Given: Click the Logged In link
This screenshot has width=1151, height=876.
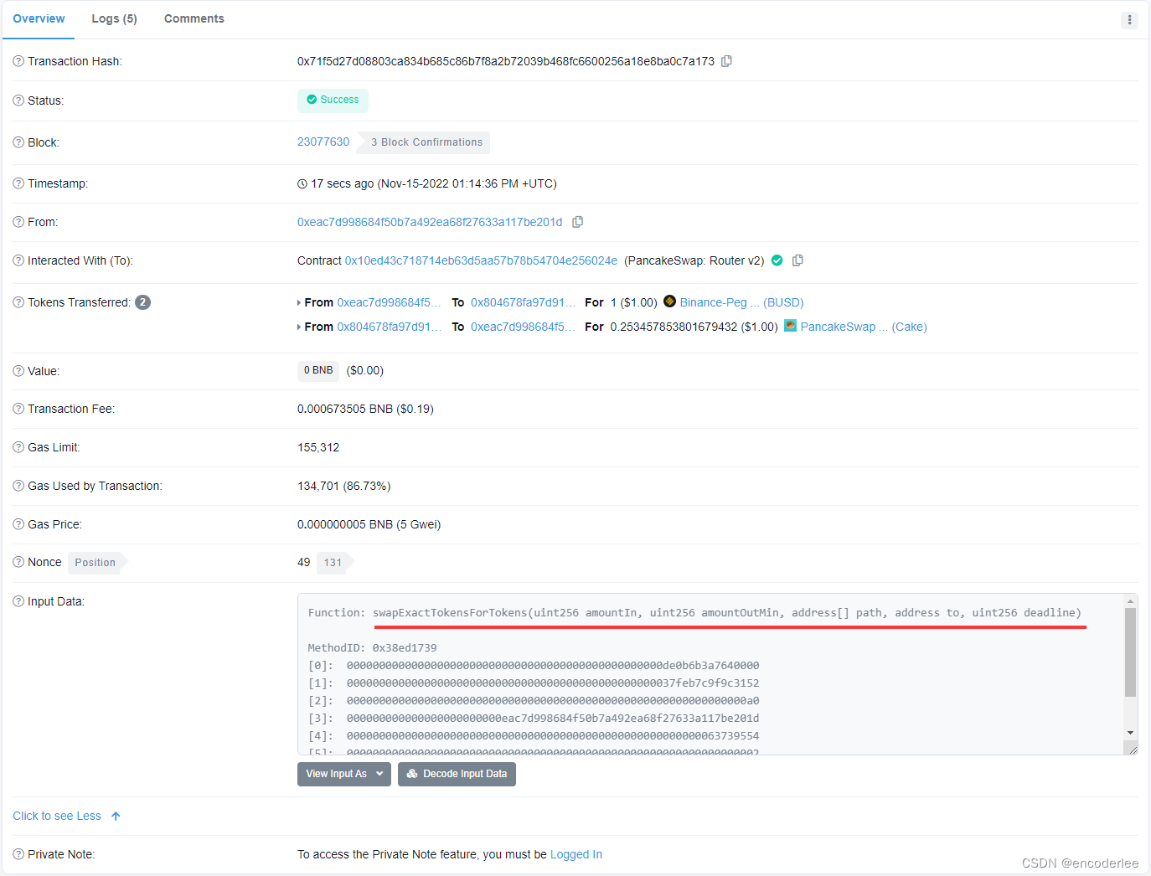Looking at the screenshot, I should click(576, 854).
